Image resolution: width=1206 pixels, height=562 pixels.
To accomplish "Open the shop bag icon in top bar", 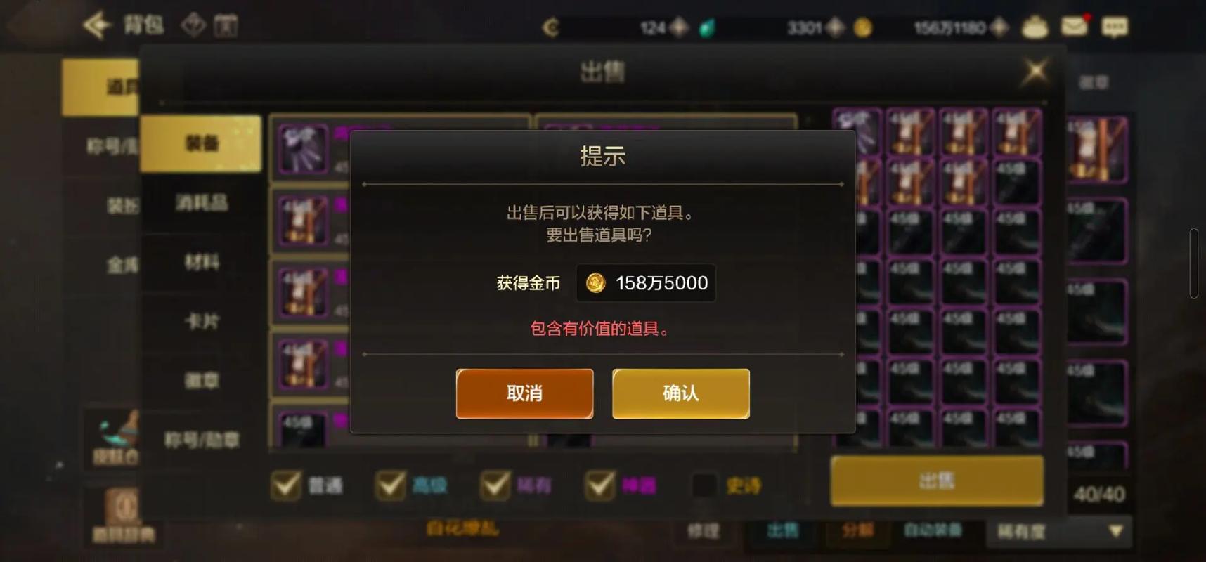I will [1035, 27].
